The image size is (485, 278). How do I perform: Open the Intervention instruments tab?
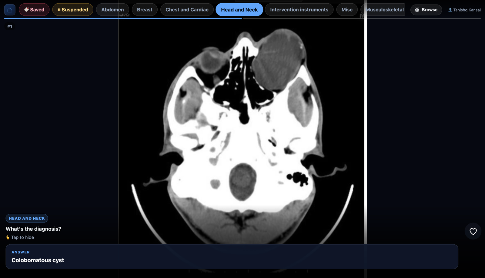[299, 10]
